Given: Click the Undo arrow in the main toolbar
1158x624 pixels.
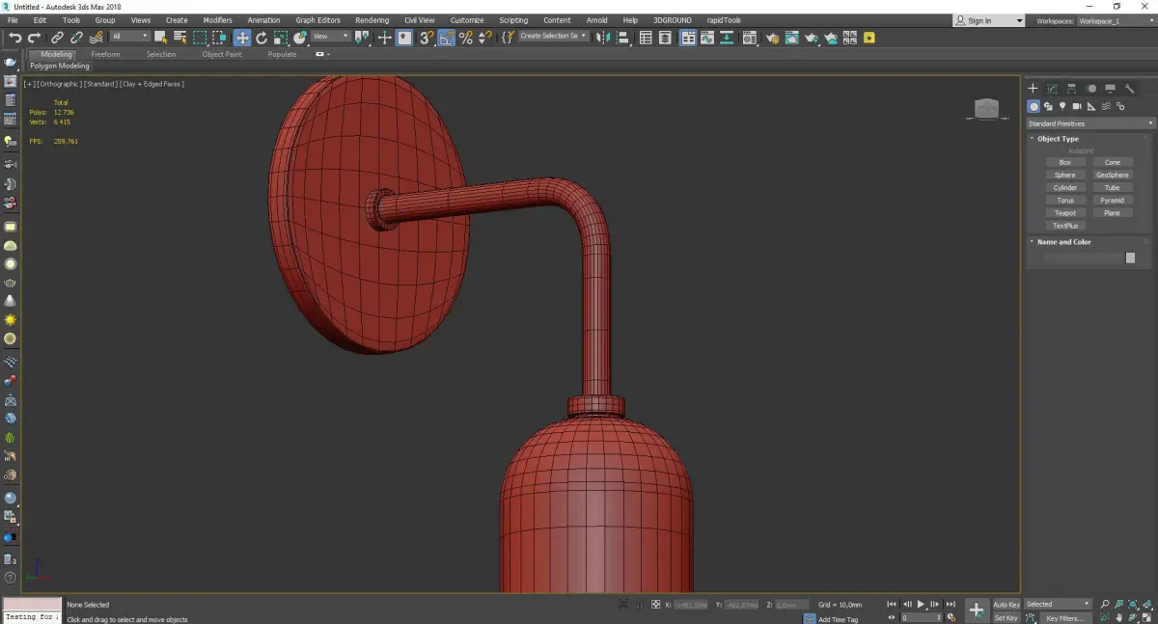Looking at the screenshot, I should 14,38.
